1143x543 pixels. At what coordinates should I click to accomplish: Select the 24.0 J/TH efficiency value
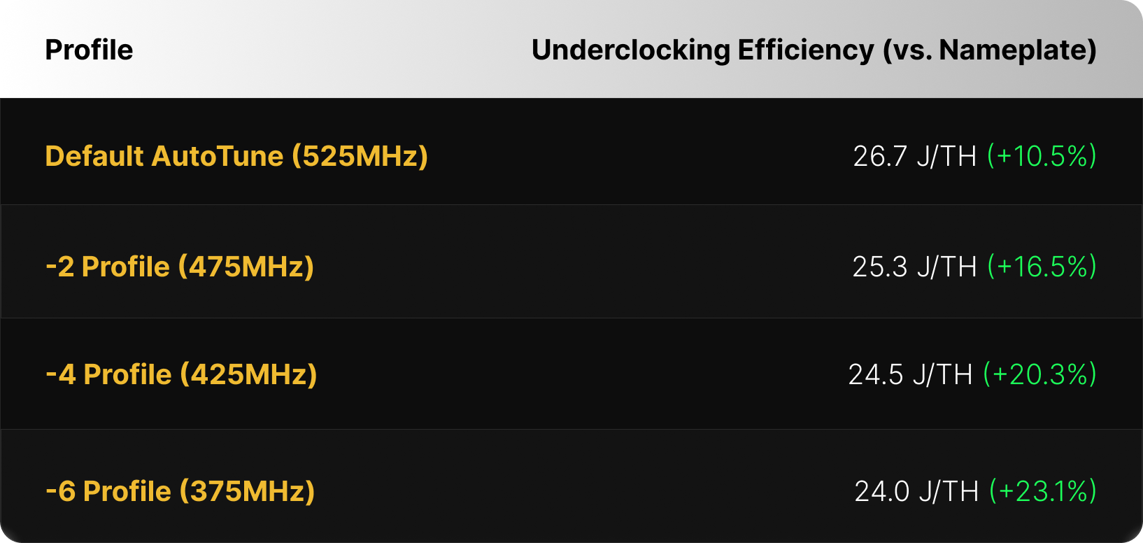click(916, 491)
